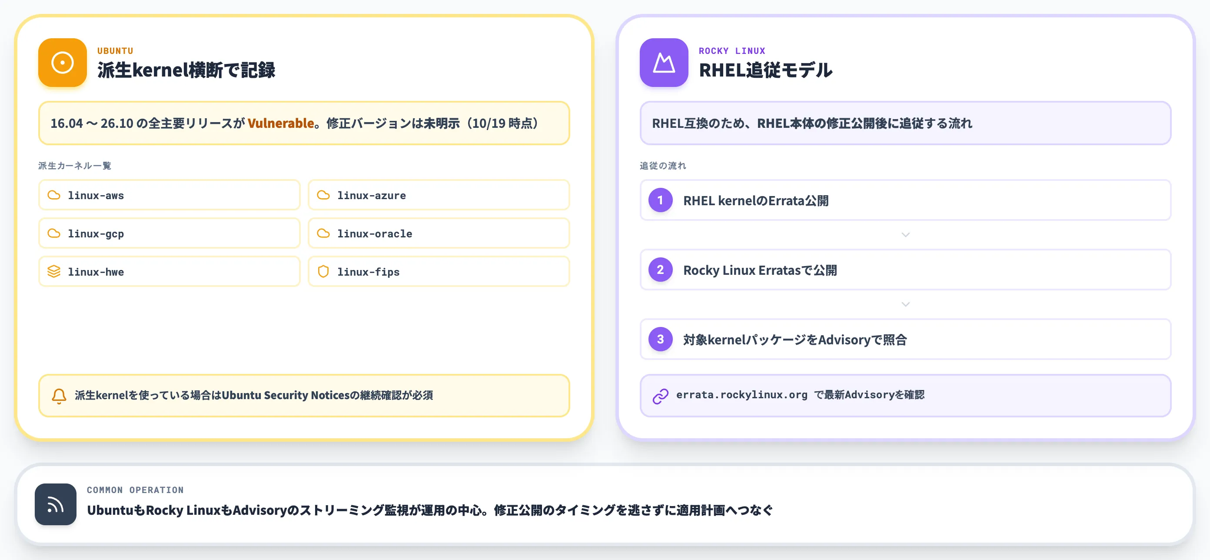Click the cloud icon beside linux-gcp
This screenshot has width=1210, height=560.
pos(54,233)
